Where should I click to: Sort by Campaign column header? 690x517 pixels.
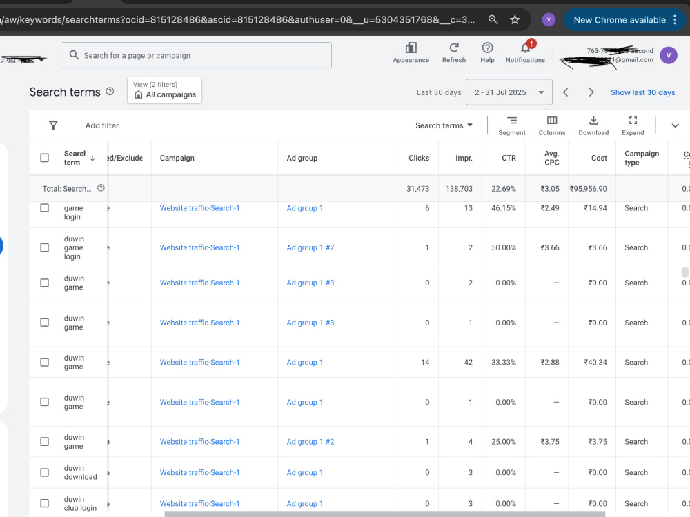(177, 158)
